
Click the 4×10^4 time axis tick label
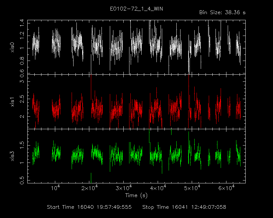pos(158,188)
